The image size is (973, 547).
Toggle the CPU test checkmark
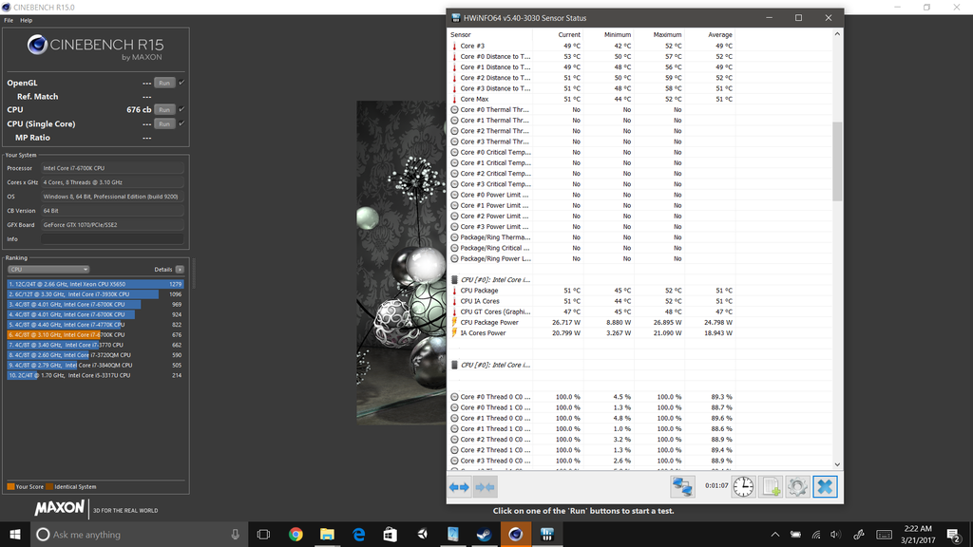coord(181,109)
